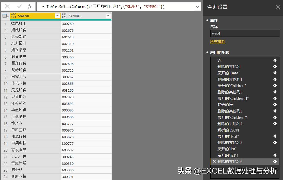Click the ABC 123 data type icon on SNAME
This screenshot has width=283, height=180.
point(13,16)
